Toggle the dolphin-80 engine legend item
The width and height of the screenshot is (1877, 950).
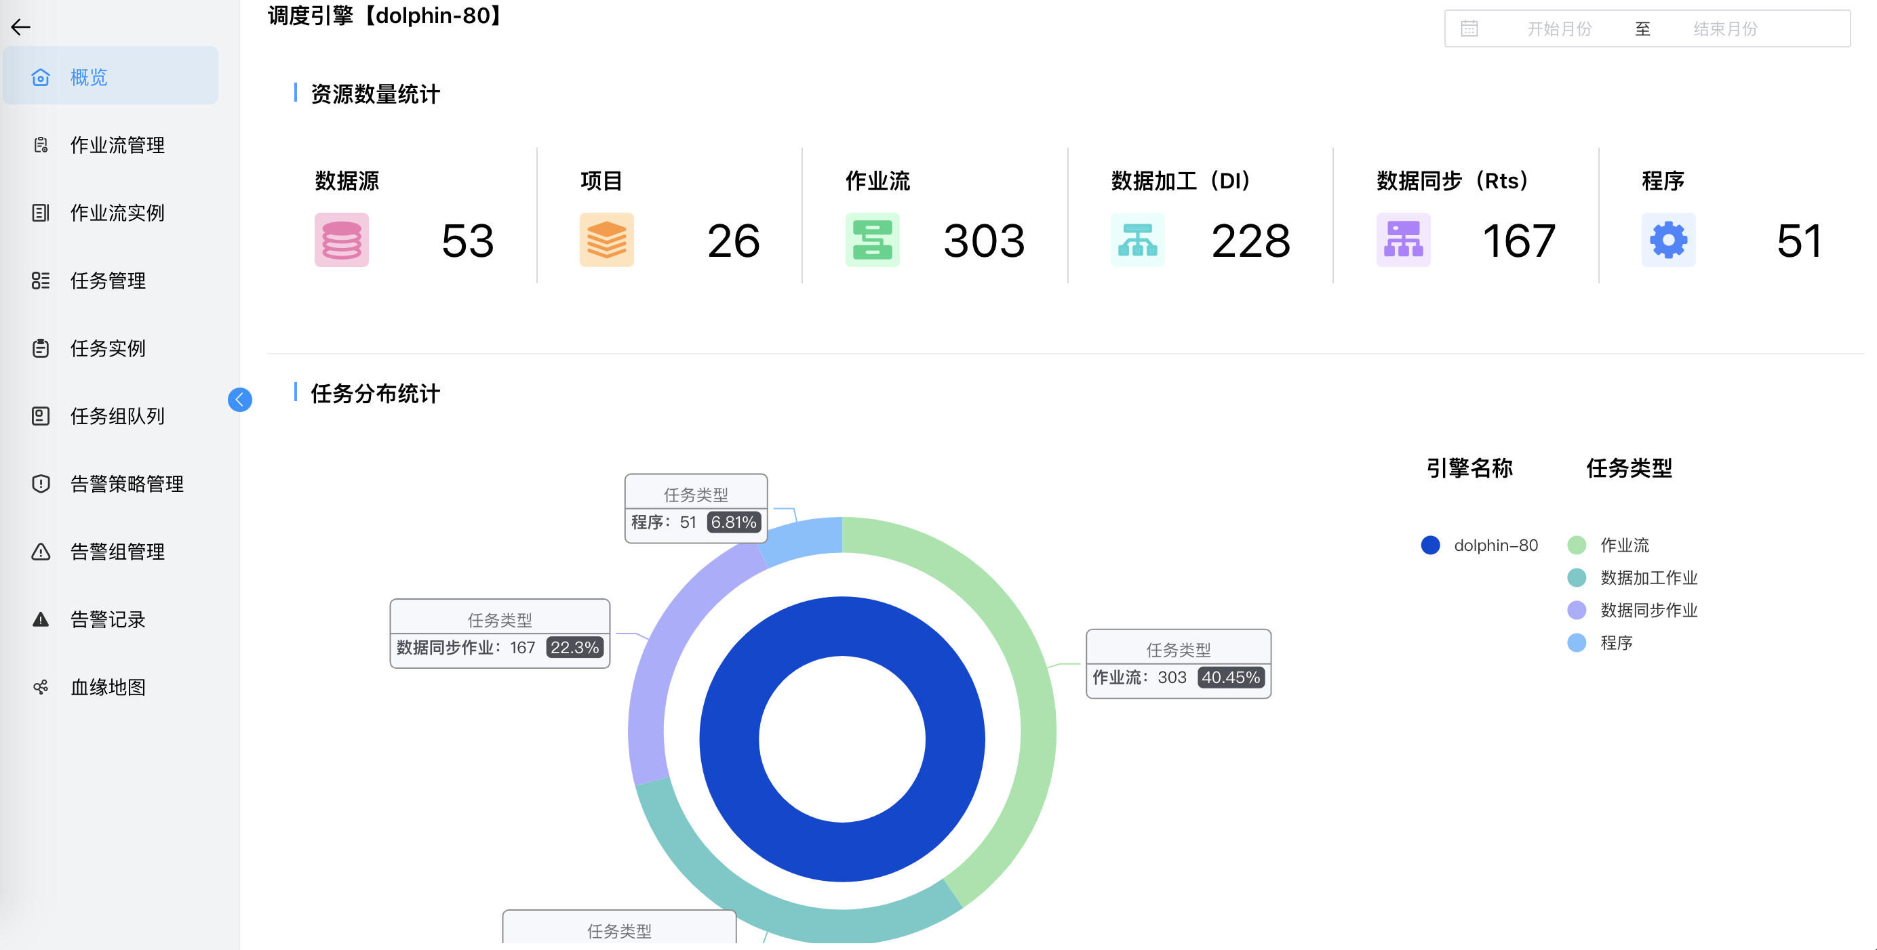pos(1479,545)
